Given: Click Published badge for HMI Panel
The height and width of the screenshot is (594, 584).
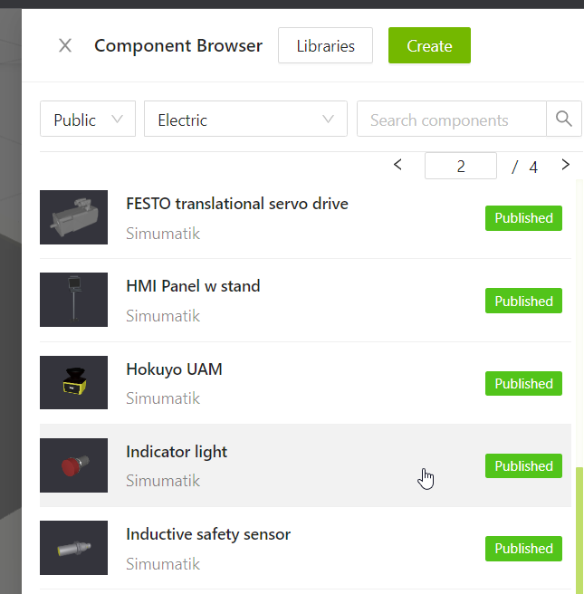Looking at the screenshot, I should click(523, 301).
